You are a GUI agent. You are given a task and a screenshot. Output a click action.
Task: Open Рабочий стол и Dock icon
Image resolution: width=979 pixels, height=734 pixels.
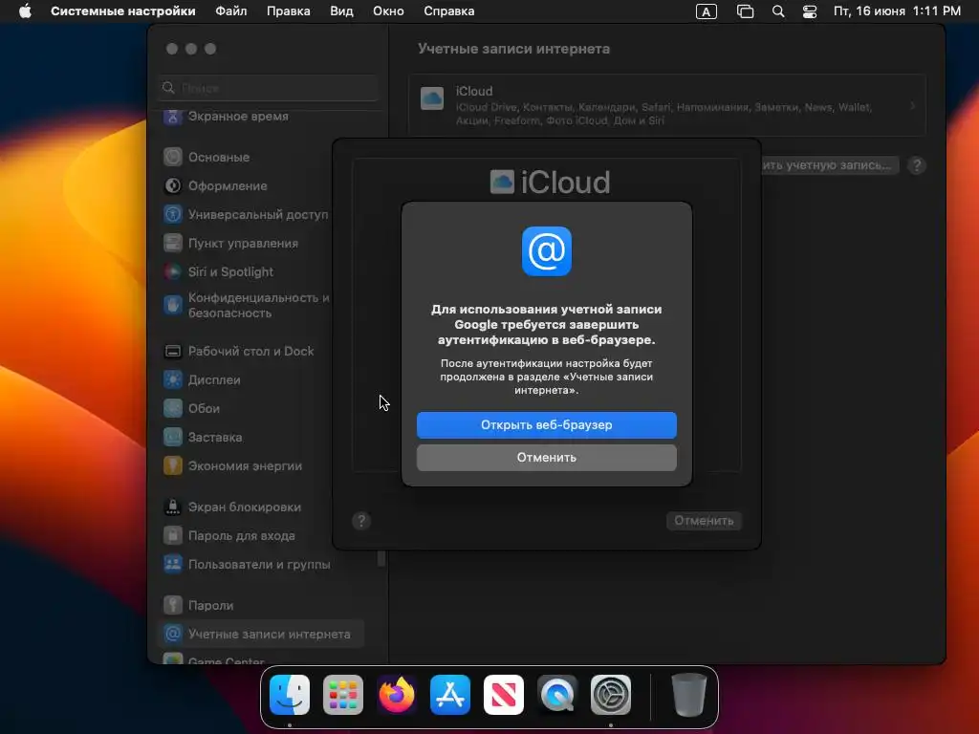tap(173, 352)
